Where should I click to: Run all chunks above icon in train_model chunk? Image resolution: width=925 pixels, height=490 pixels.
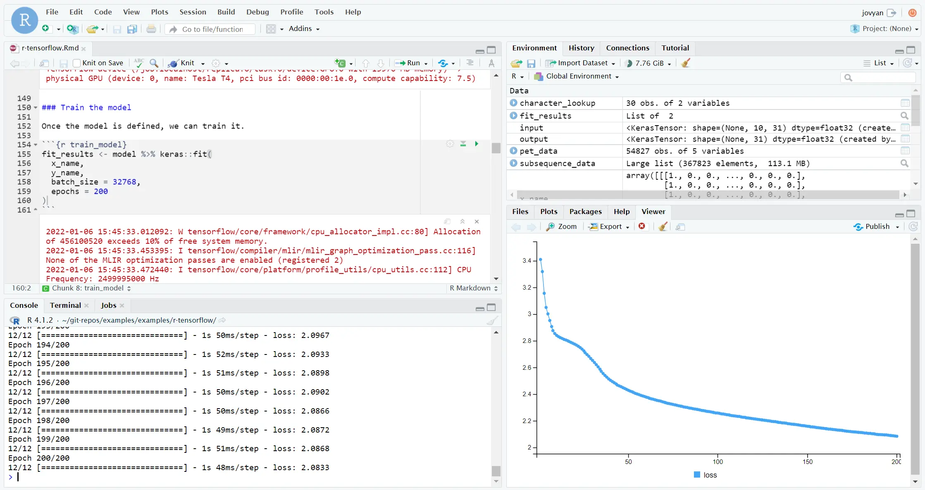coord(463,144)
